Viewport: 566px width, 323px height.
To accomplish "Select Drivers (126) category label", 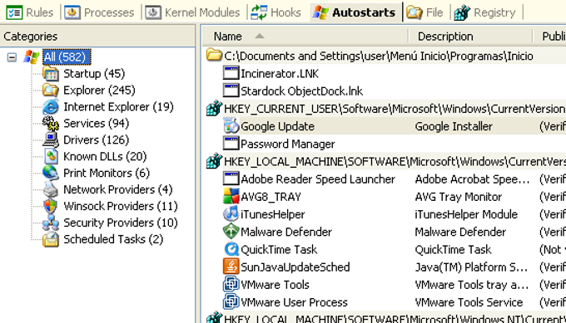I will (x=96, y=140).
